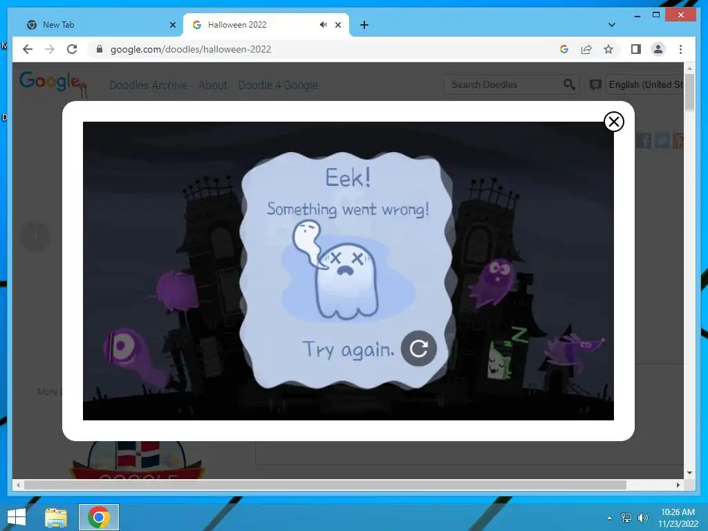Click Chrome icon in taskbar

[x=99, y=517]
